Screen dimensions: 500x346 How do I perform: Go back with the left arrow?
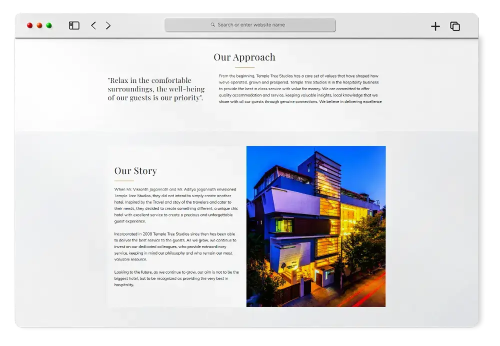pos(93,25)
